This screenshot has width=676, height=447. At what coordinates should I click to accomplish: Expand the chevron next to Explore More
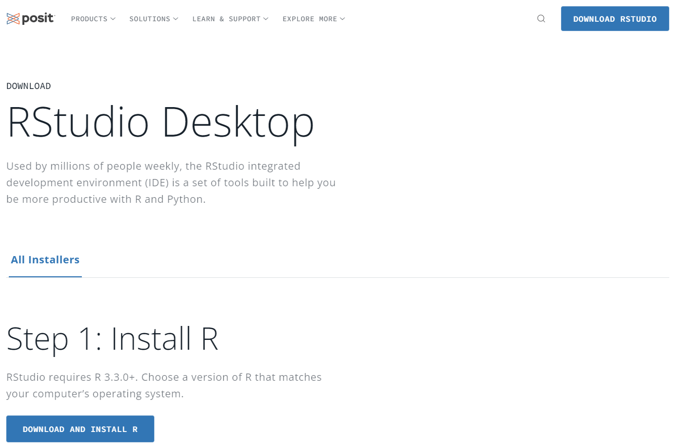click(x=342, y=19)
